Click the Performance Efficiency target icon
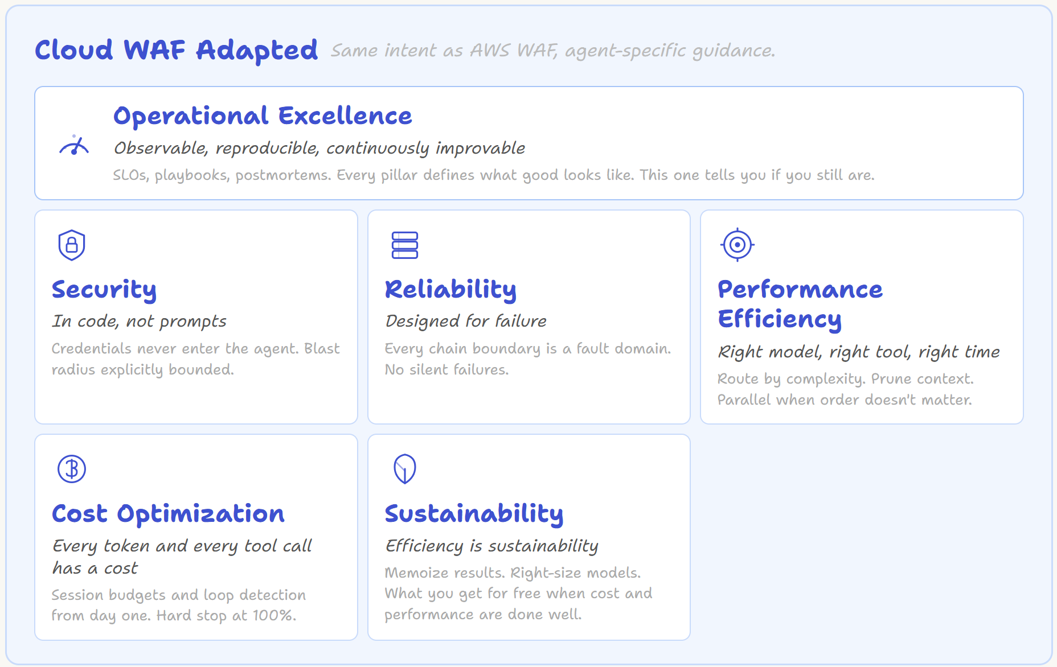 coord(738,245)
